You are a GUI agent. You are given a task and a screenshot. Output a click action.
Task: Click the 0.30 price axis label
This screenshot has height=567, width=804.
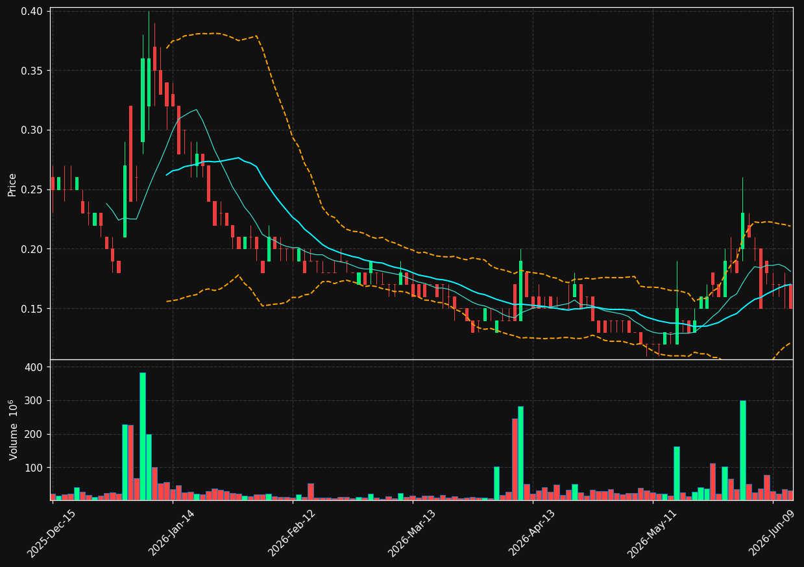(x=32, y=130)
